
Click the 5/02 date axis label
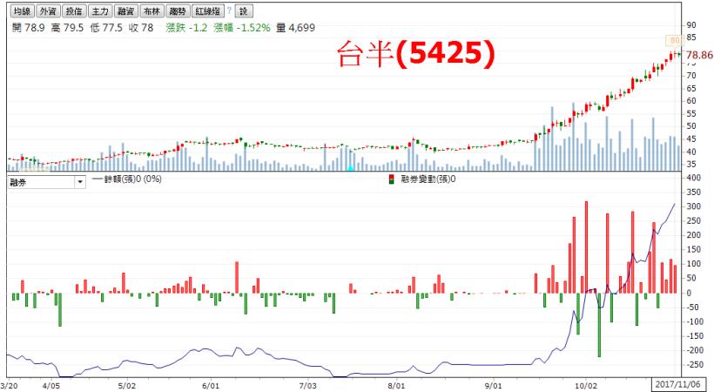(126, 386)
